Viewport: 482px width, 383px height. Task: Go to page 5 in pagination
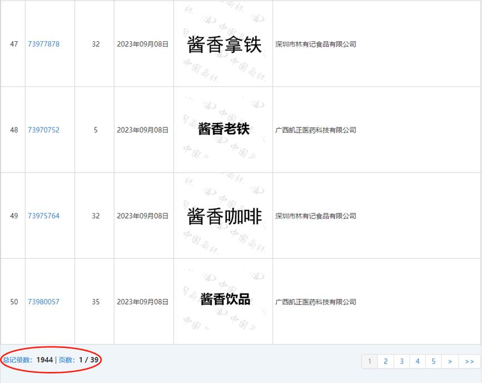click(434, 361)
